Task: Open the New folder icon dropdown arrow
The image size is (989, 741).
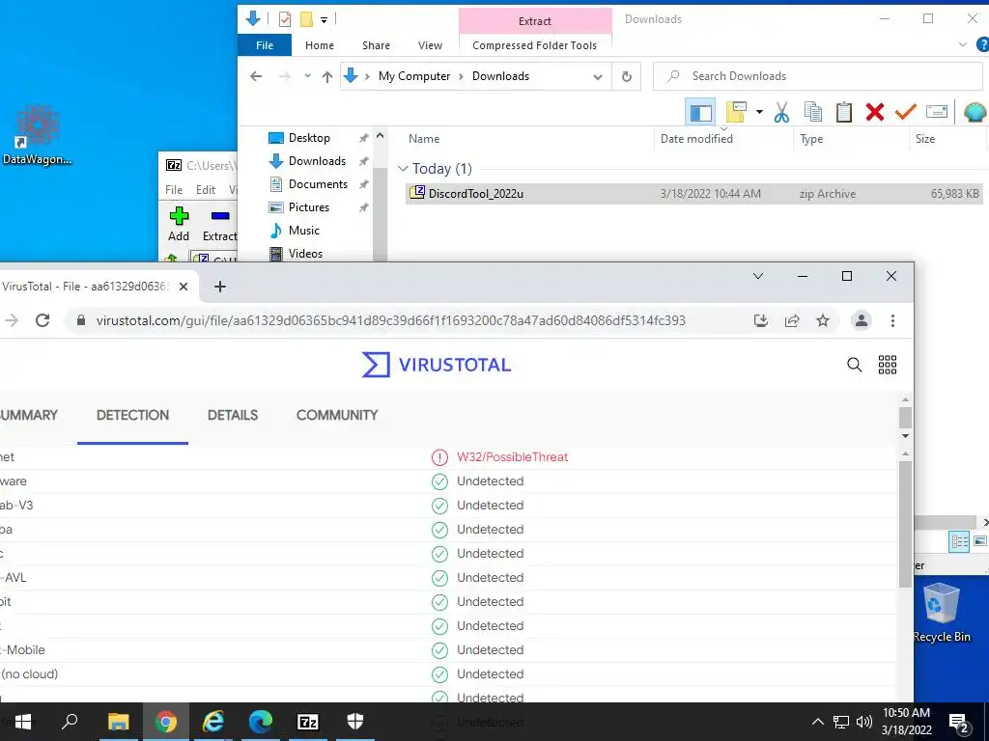Action: (x=759, y=112)
